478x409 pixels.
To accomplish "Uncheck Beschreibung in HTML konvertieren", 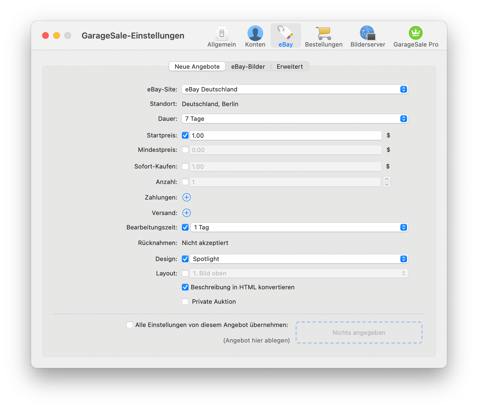I will click(185, 287).
